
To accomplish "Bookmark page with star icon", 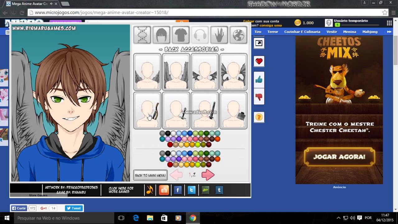I will point(385,12).
